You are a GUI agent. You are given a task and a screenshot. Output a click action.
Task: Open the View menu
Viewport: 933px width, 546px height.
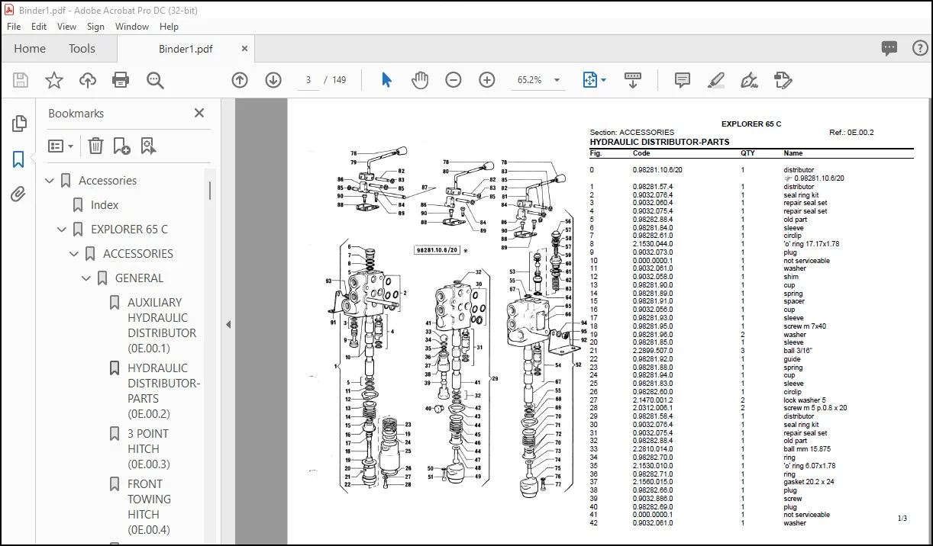click(67, 26)
